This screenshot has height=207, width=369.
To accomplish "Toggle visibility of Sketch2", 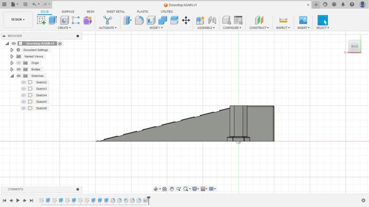I will [24, 82].
